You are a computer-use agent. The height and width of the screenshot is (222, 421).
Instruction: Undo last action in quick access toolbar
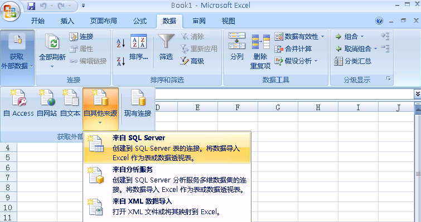[x=43, y=6]
